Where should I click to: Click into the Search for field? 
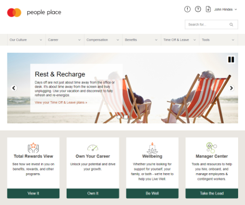tap(211, 24)
